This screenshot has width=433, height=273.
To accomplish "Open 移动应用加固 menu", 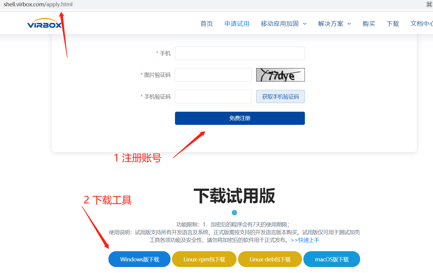I will click(x=280, y=24).
